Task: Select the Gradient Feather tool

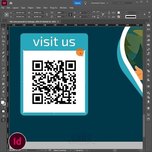Action: [3, 80]
